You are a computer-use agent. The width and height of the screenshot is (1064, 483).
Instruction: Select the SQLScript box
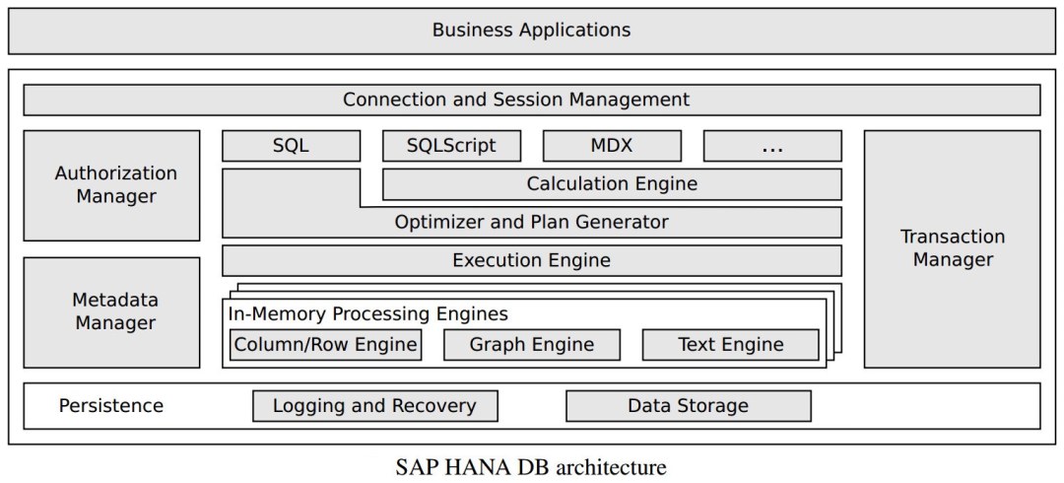451,146
